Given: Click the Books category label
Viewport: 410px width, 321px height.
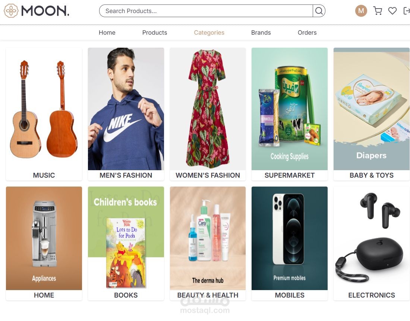Looking at the screenshot, I should pos(126,295).
